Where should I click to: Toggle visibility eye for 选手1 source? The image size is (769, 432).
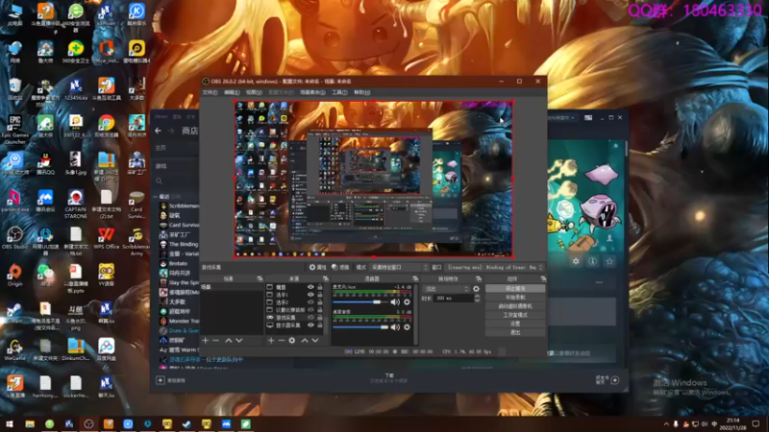tap(310, 295)
